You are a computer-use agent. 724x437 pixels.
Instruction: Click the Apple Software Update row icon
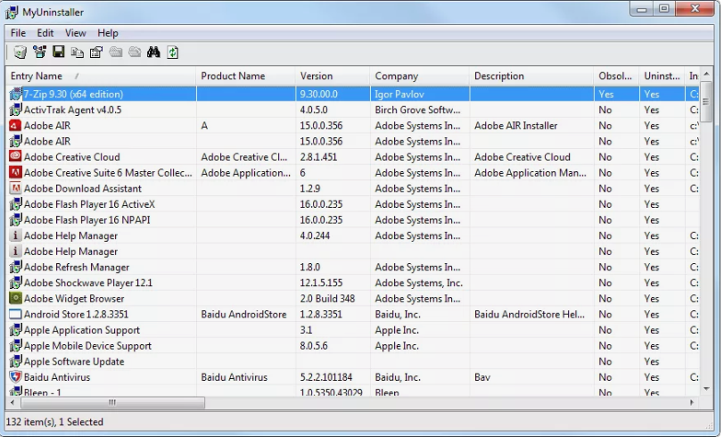(x=15, y=361)
